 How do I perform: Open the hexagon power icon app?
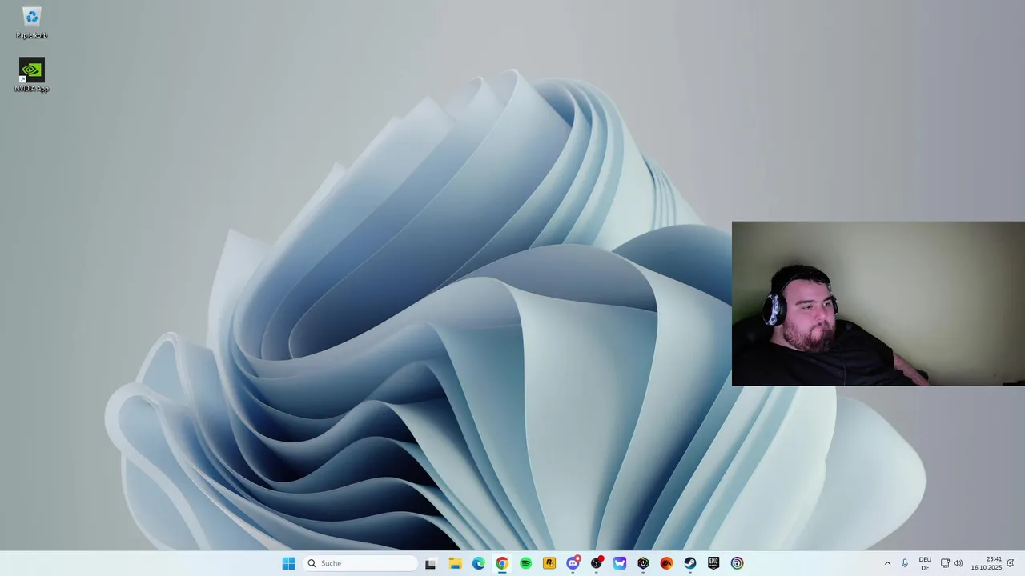tap(643, 563)
